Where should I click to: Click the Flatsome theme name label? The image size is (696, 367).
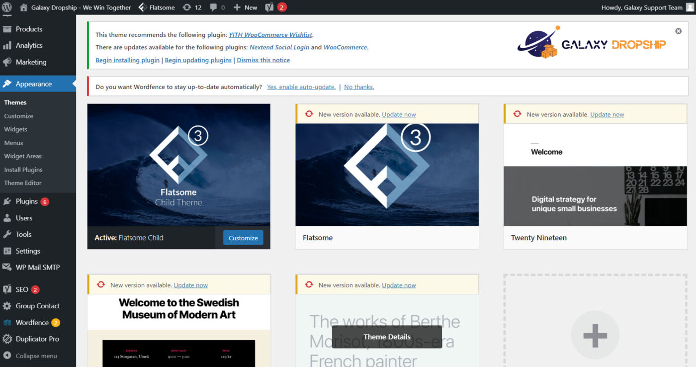(318, 238)
